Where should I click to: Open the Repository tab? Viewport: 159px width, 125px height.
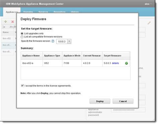pyautogui.click(x=59, y=12)
